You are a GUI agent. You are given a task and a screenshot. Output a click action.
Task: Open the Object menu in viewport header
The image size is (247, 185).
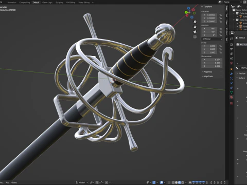point(14,182)
